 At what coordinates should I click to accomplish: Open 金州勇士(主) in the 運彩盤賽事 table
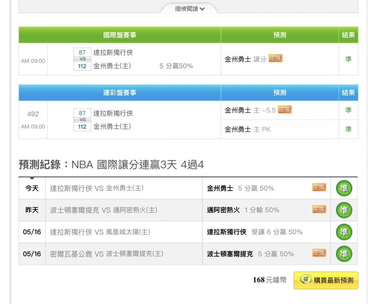tap(112, 126)
